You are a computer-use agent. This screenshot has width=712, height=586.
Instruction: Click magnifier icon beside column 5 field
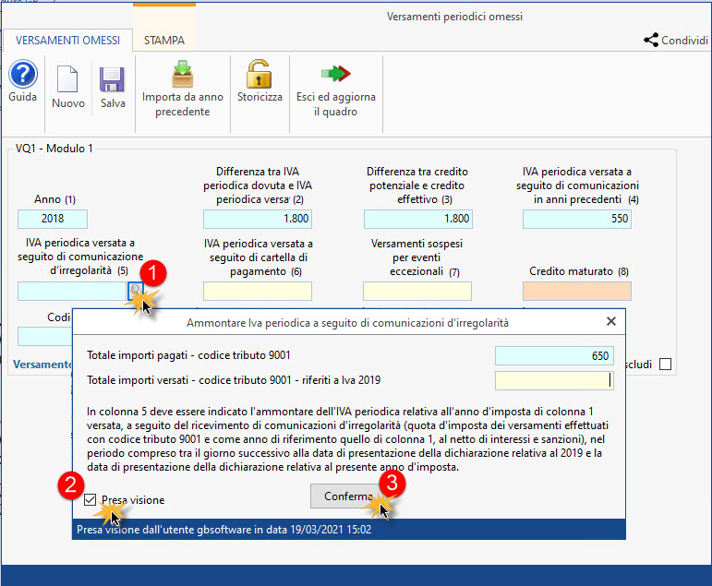(x=136, y=291)
